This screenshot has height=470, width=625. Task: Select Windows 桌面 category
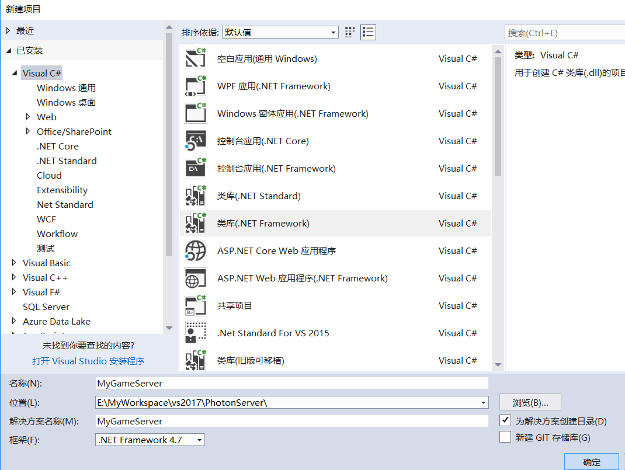point(66,102)
